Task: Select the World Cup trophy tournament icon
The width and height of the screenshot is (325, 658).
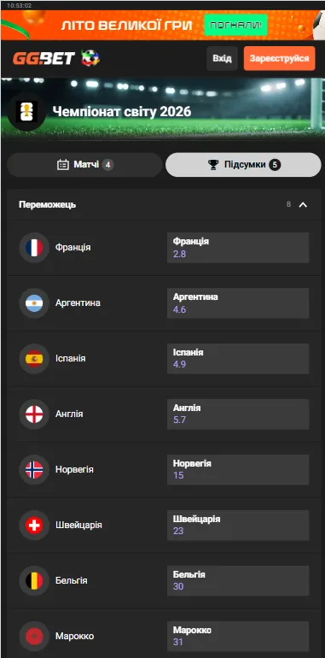Action: click(x=26, y=112)
